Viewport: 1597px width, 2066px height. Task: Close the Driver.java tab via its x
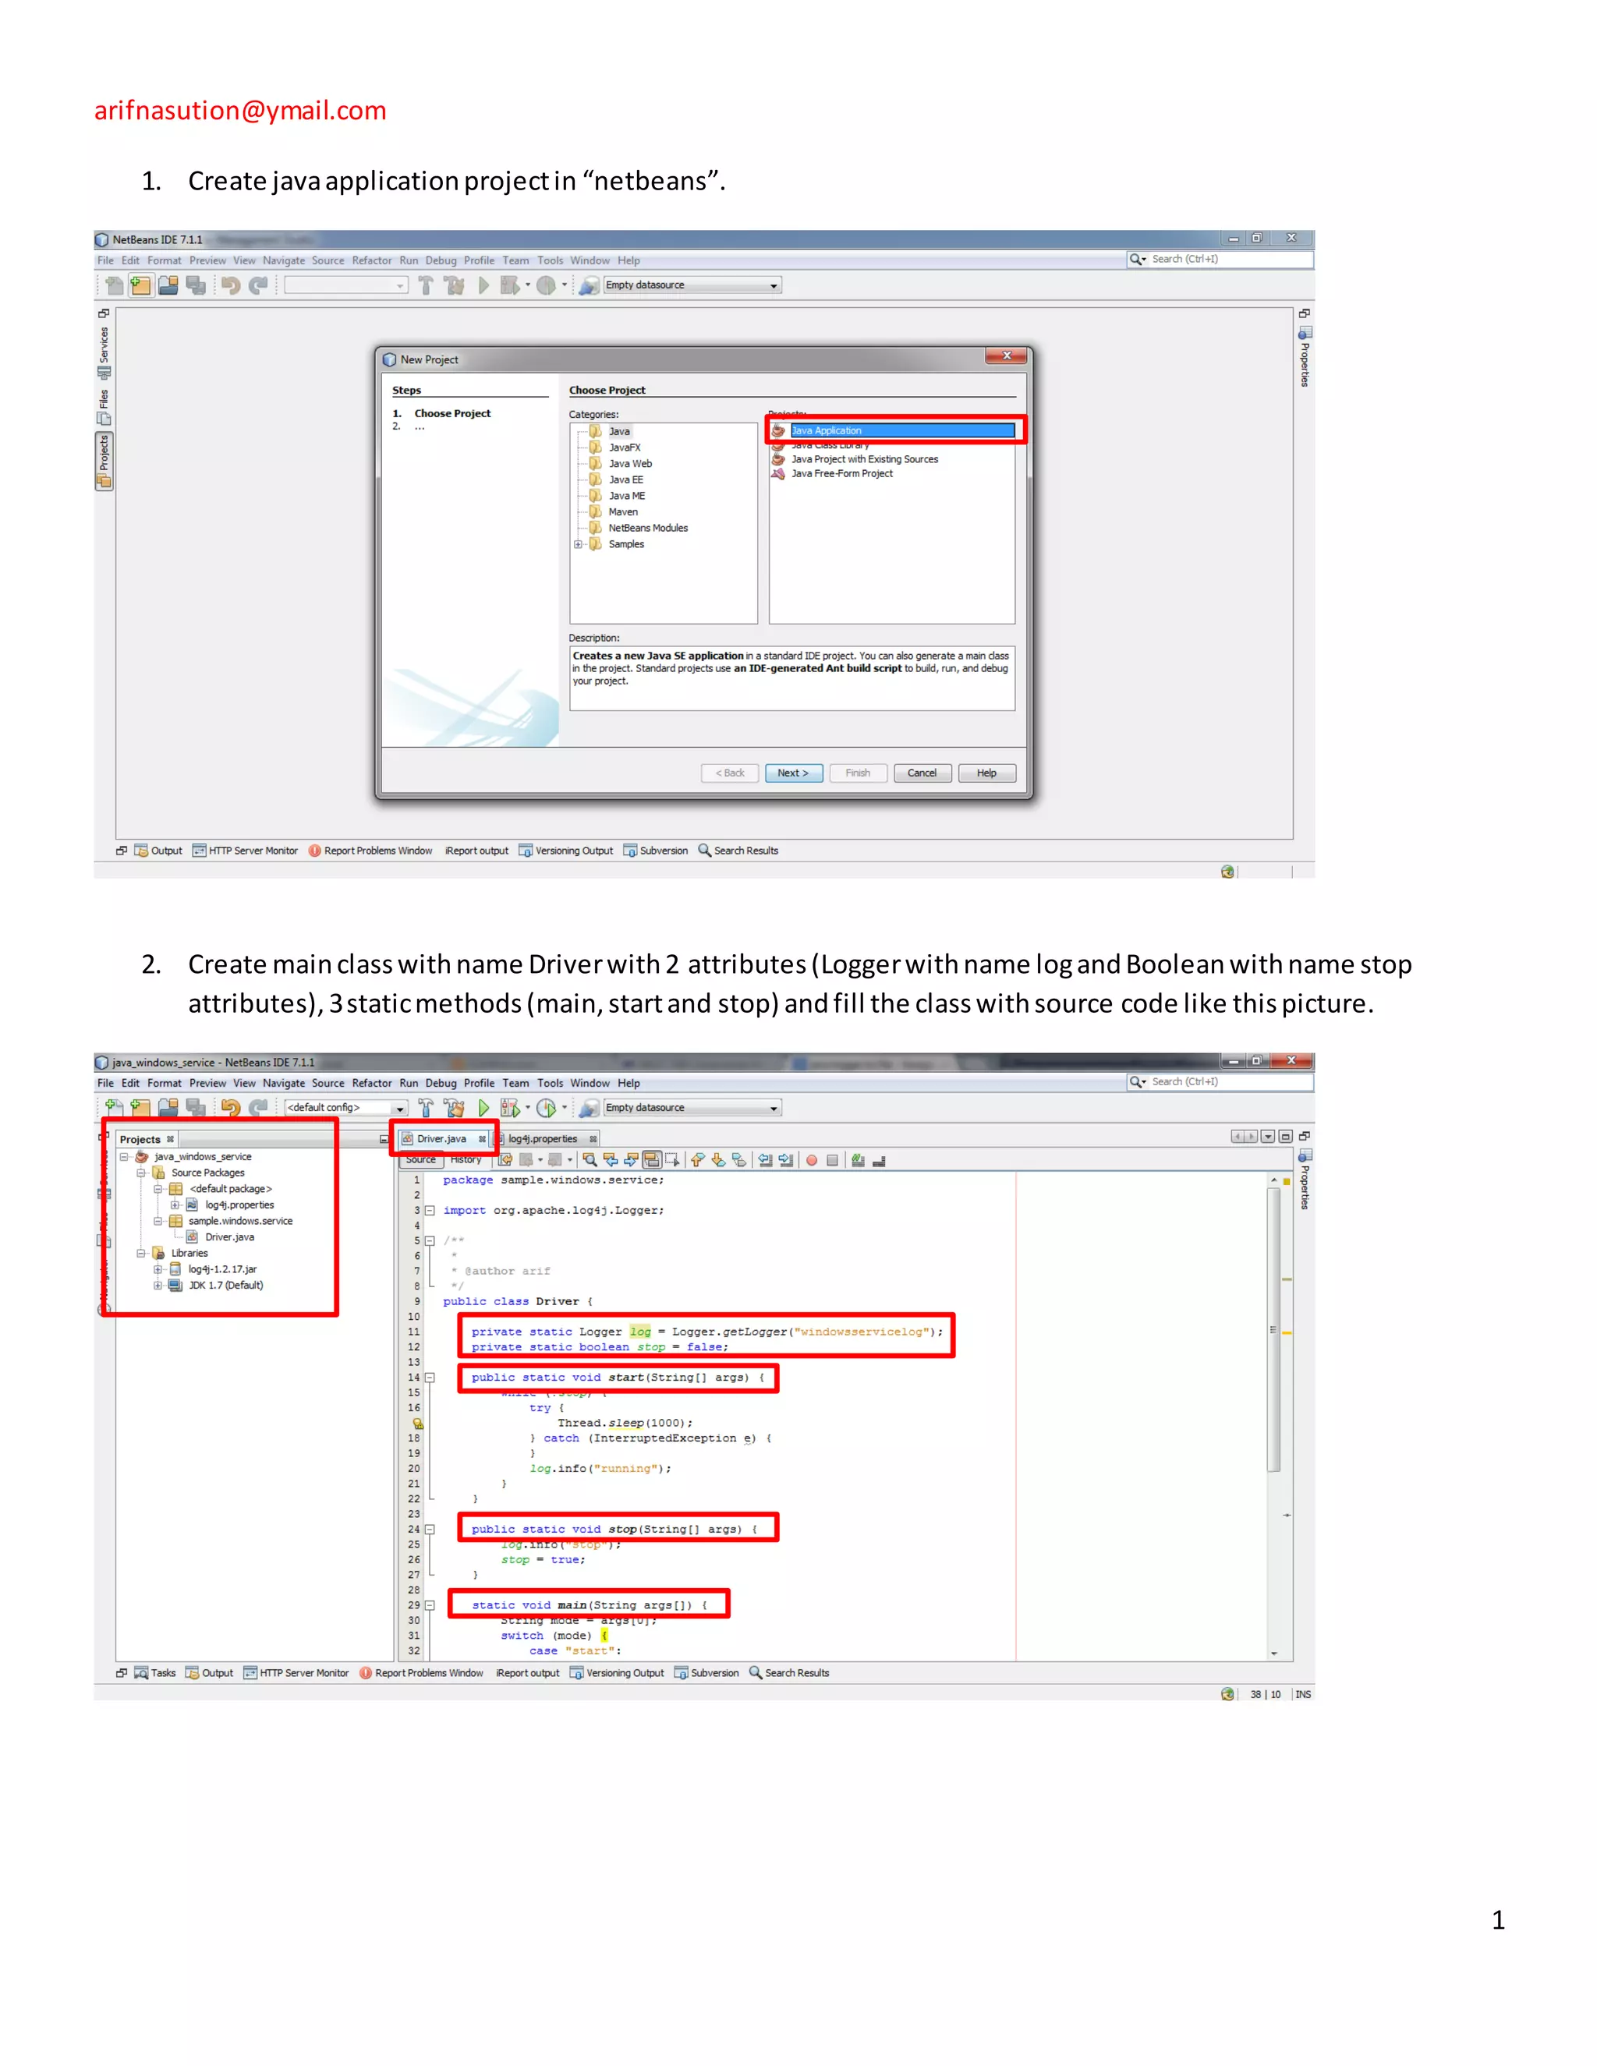483,1140
